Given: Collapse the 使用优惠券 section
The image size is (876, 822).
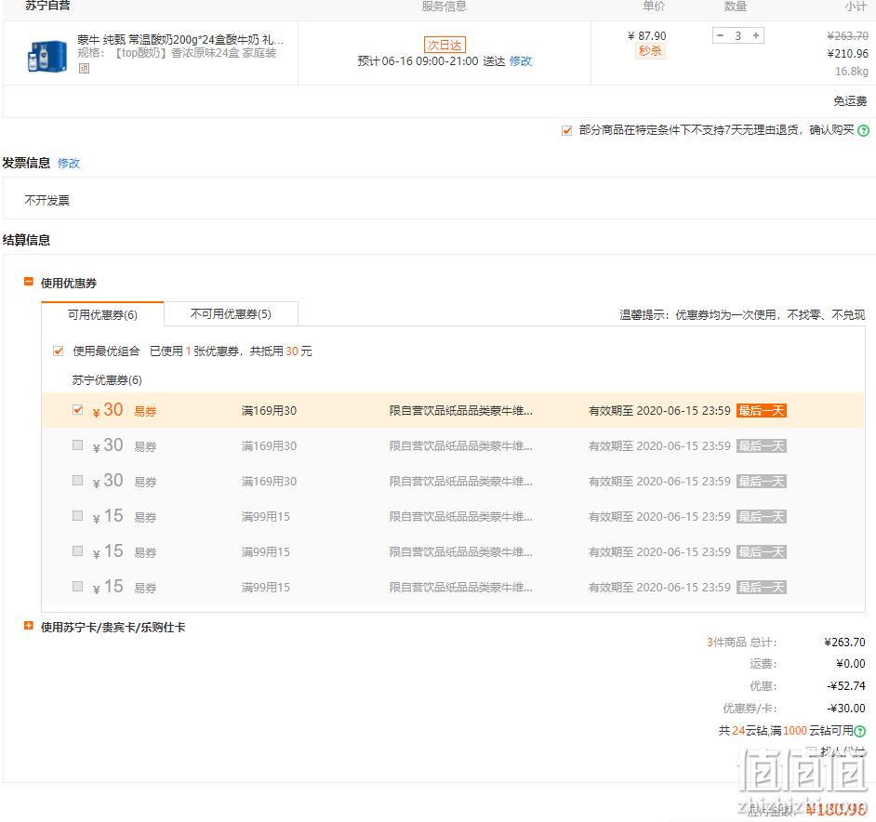Looking at the screenshot, I should pos(29,282).
